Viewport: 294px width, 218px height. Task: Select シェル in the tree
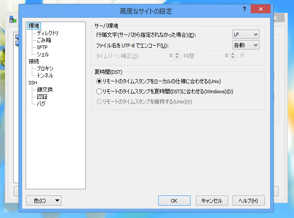click(43, 54)
